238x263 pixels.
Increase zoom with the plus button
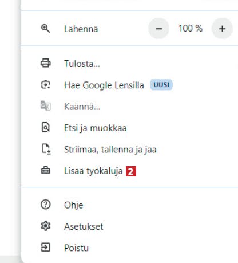click(222, 29)
